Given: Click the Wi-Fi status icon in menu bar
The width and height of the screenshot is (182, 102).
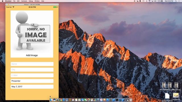Looking at the screenshot, I should (150, 1).
